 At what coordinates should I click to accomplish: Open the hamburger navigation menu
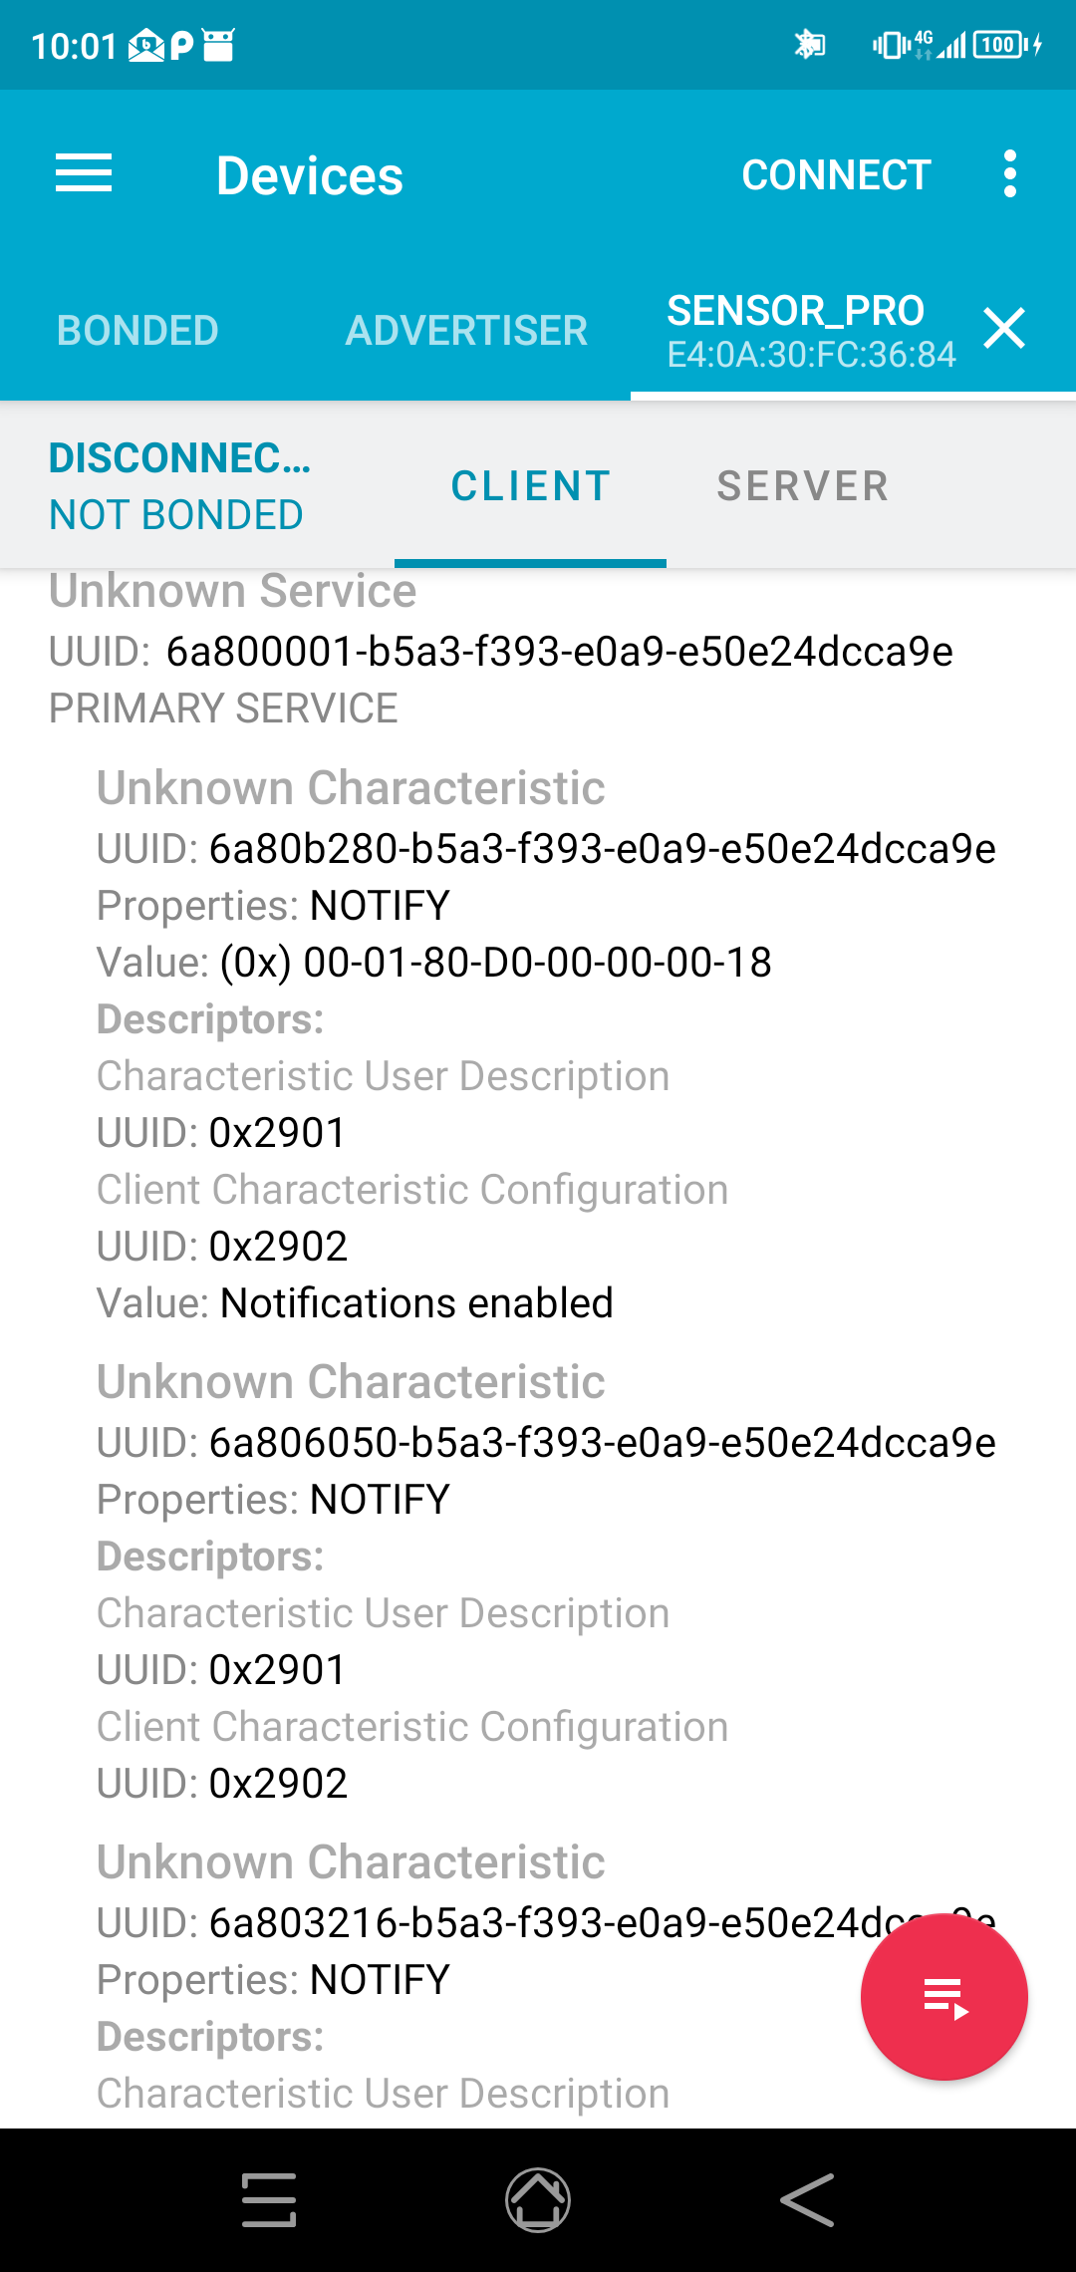(x=84, y=174)
